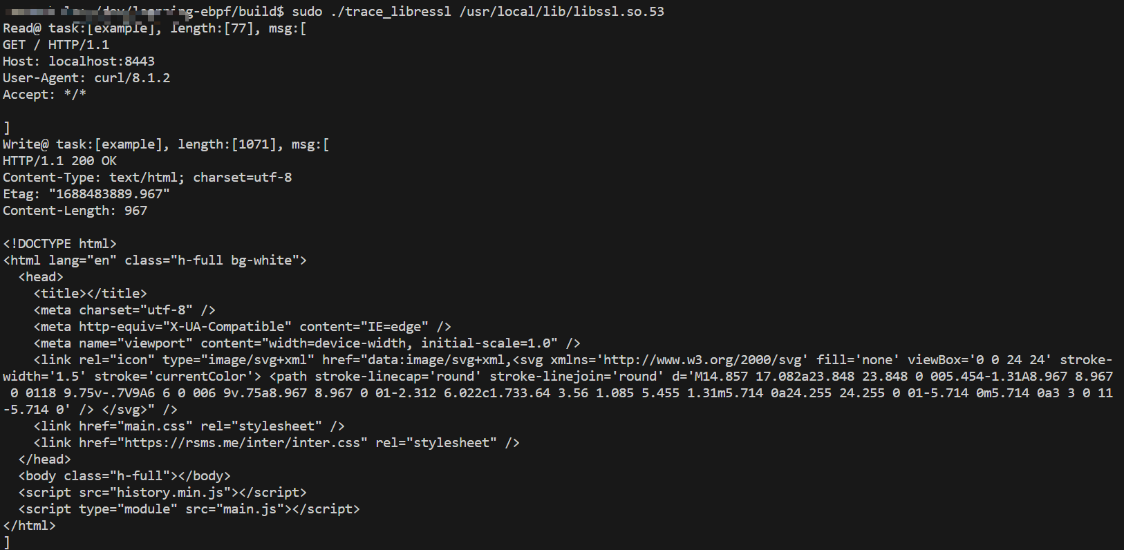Click the Write@ task:[example] output line

166,144
